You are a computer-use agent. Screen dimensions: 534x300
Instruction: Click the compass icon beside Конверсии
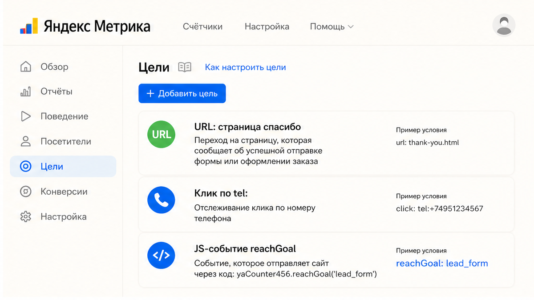[26, 192]
